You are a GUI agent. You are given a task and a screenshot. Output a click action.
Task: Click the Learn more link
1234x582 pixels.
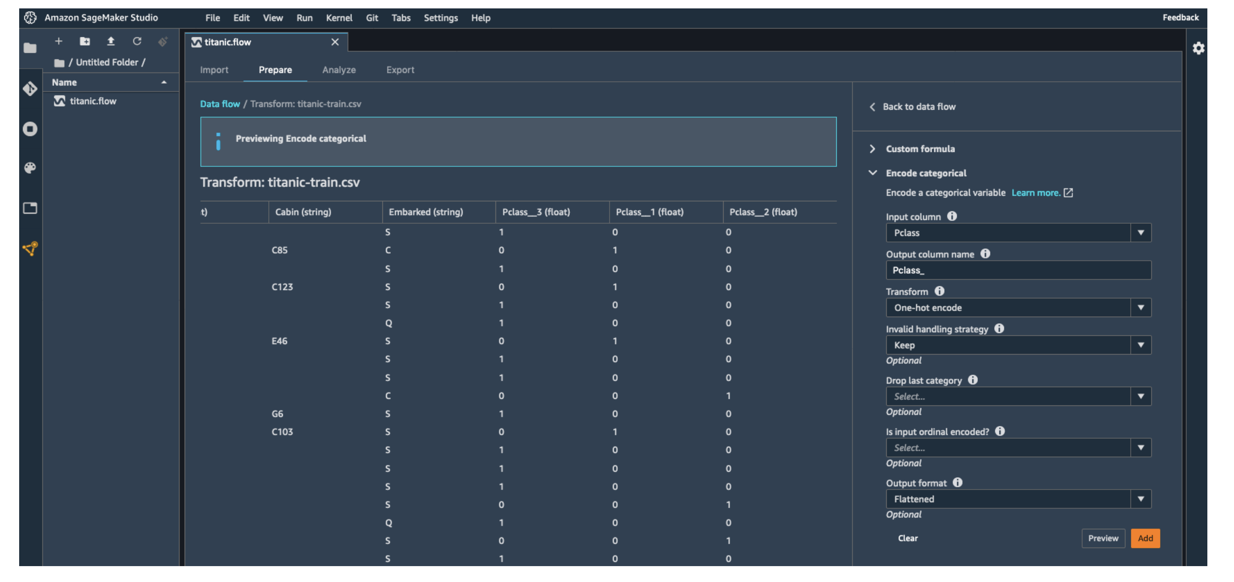pos(1036,193)
